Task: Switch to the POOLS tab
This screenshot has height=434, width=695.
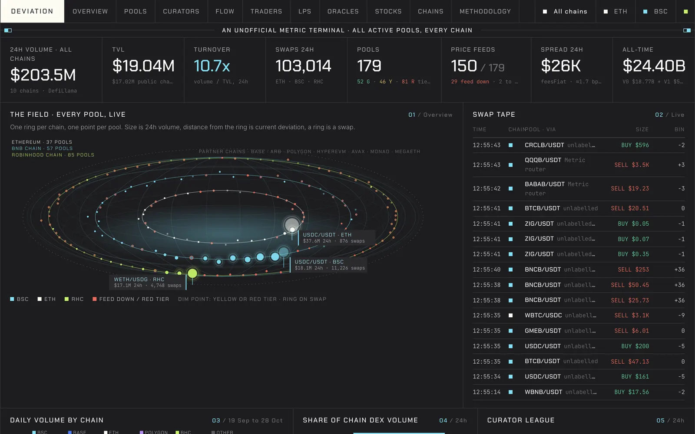Action: click(x=136, y=11)
